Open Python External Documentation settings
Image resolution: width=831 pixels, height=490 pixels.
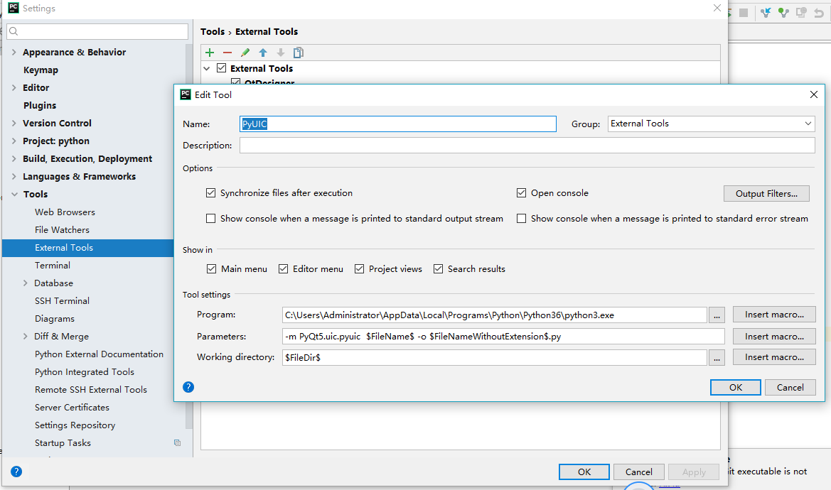pyautogui.click(x=99, y=354)
